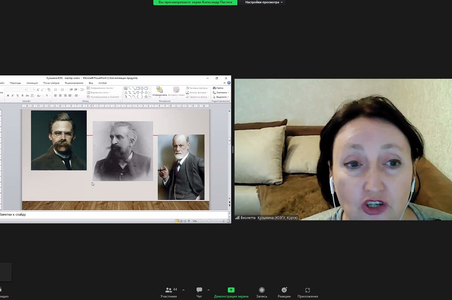Viewport: 452px width, 300px height.
Task: Click the decrease list level icon
Action: [71, 90]
